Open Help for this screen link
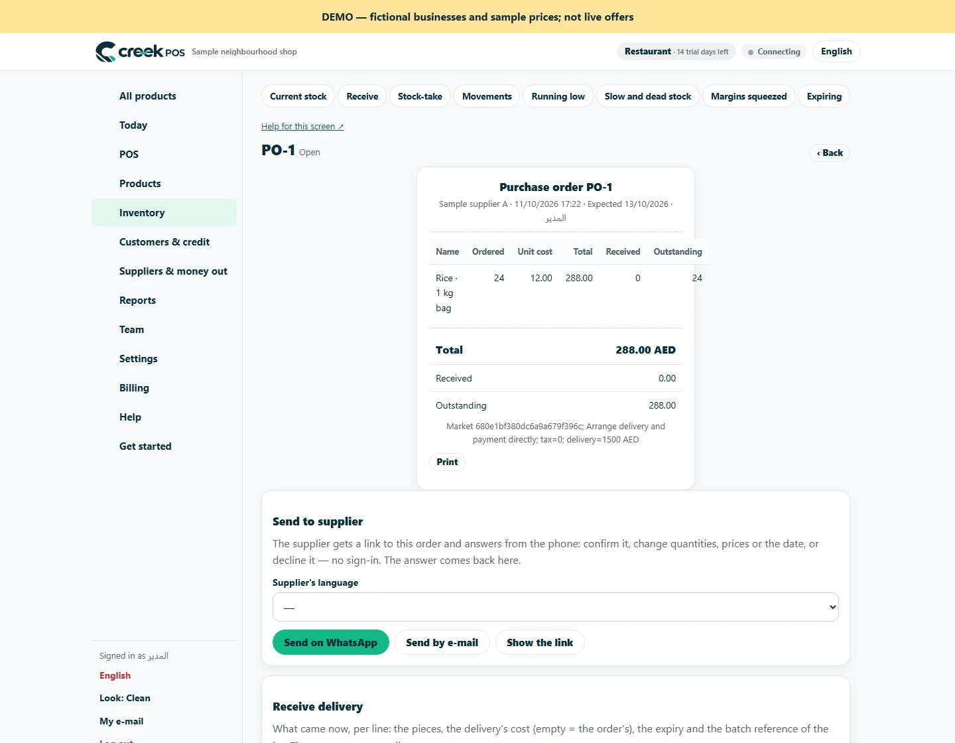The height and width of the screenshot is (743, 955). pyautogui.click(x=302, y=127)
